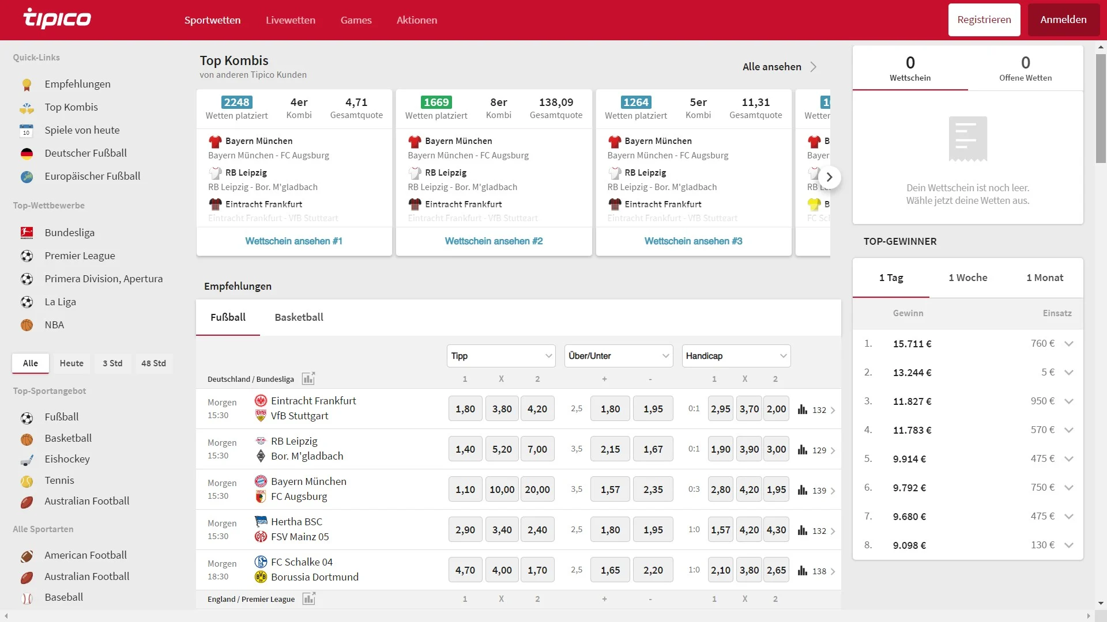Click the Bayern München club crest in Empfehlungen
The image size is (1107, 622).
coord(261,481)
